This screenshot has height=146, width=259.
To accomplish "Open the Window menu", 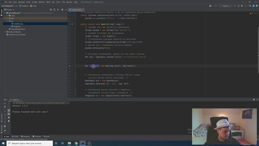I will 69,2.
